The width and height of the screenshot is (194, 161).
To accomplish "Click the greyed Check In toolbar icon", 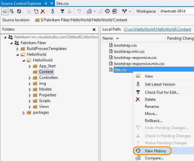I will click(x=70, y=11).
